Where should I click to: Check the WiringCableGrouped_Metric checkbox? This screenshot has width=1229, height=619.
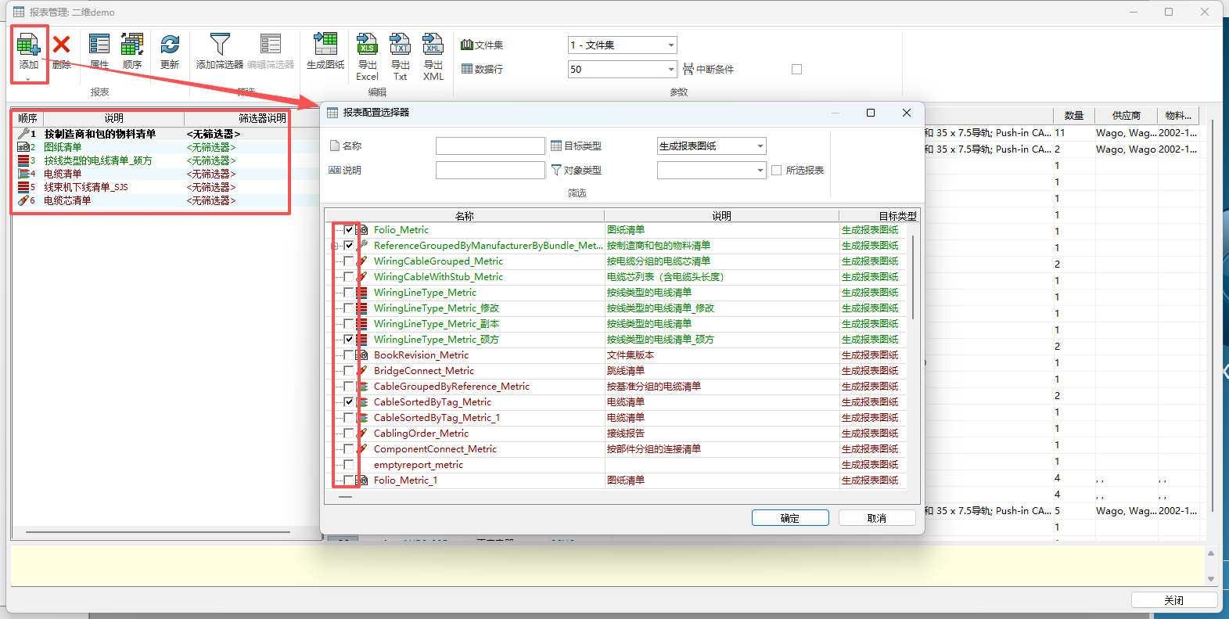349,261
